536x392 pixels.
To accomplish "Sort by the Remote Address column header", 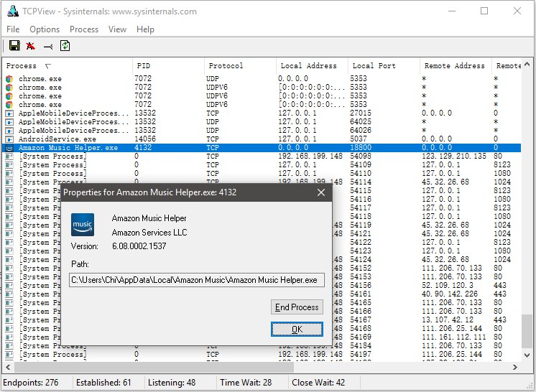I will tap(456, 66).
